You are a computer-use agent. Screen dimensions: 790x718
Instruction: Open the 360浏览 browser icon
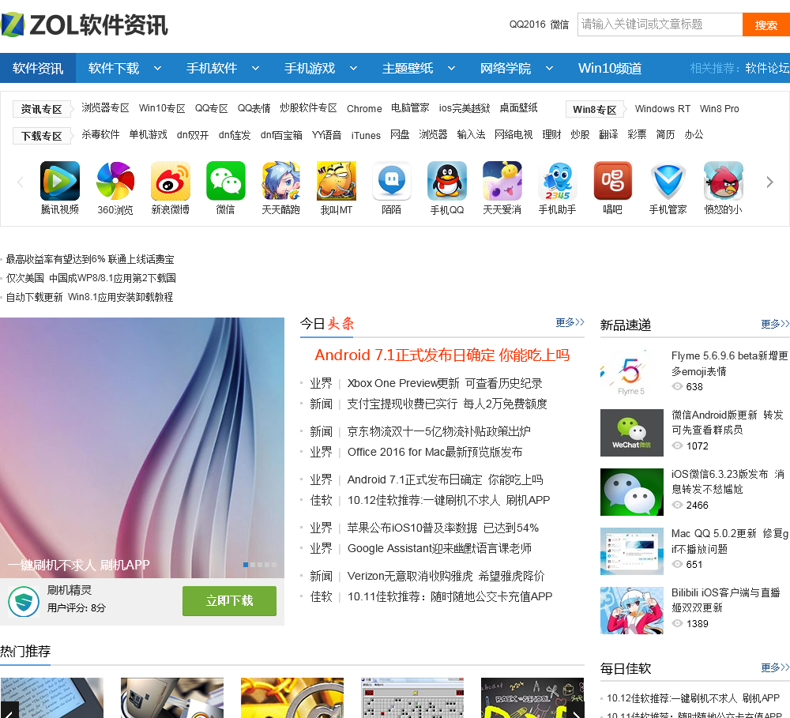[x=115, y=181]
